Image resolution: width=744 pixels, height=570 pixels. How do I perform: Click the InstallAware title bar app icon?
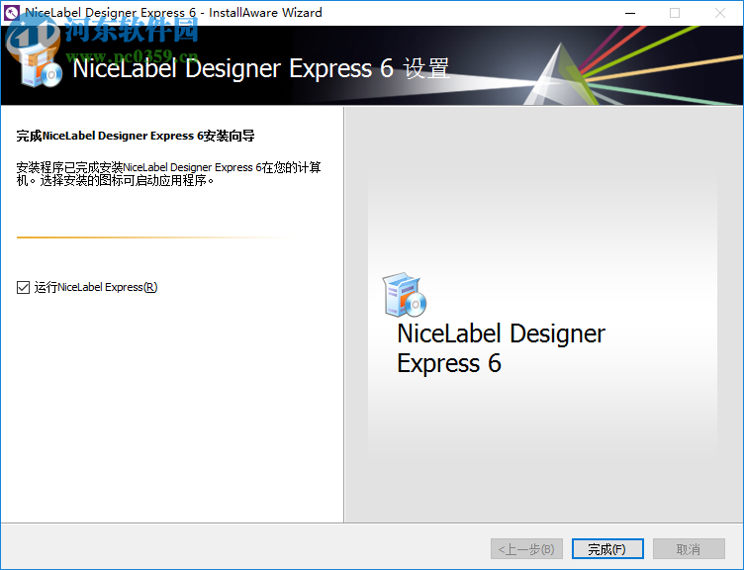click(12, 13)
